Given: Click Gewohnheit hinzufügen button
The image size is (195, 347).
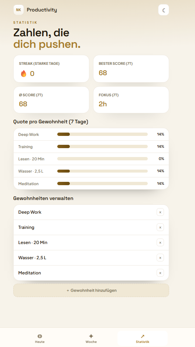Looking at the screenshot, I should (x=91, y=290).
